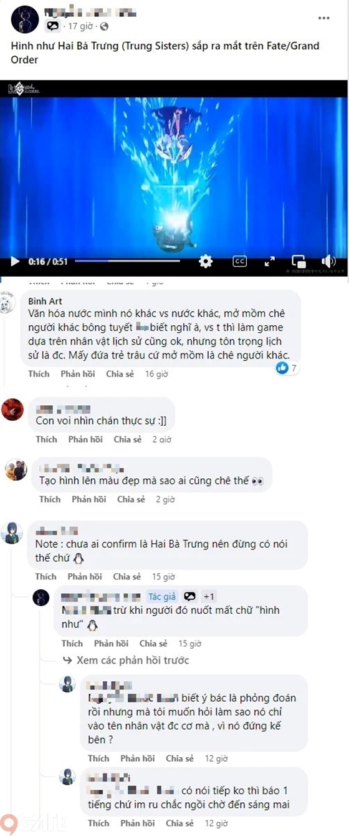
Task: Open the red avatar of the elephant commenter
Action: (12, 410)
